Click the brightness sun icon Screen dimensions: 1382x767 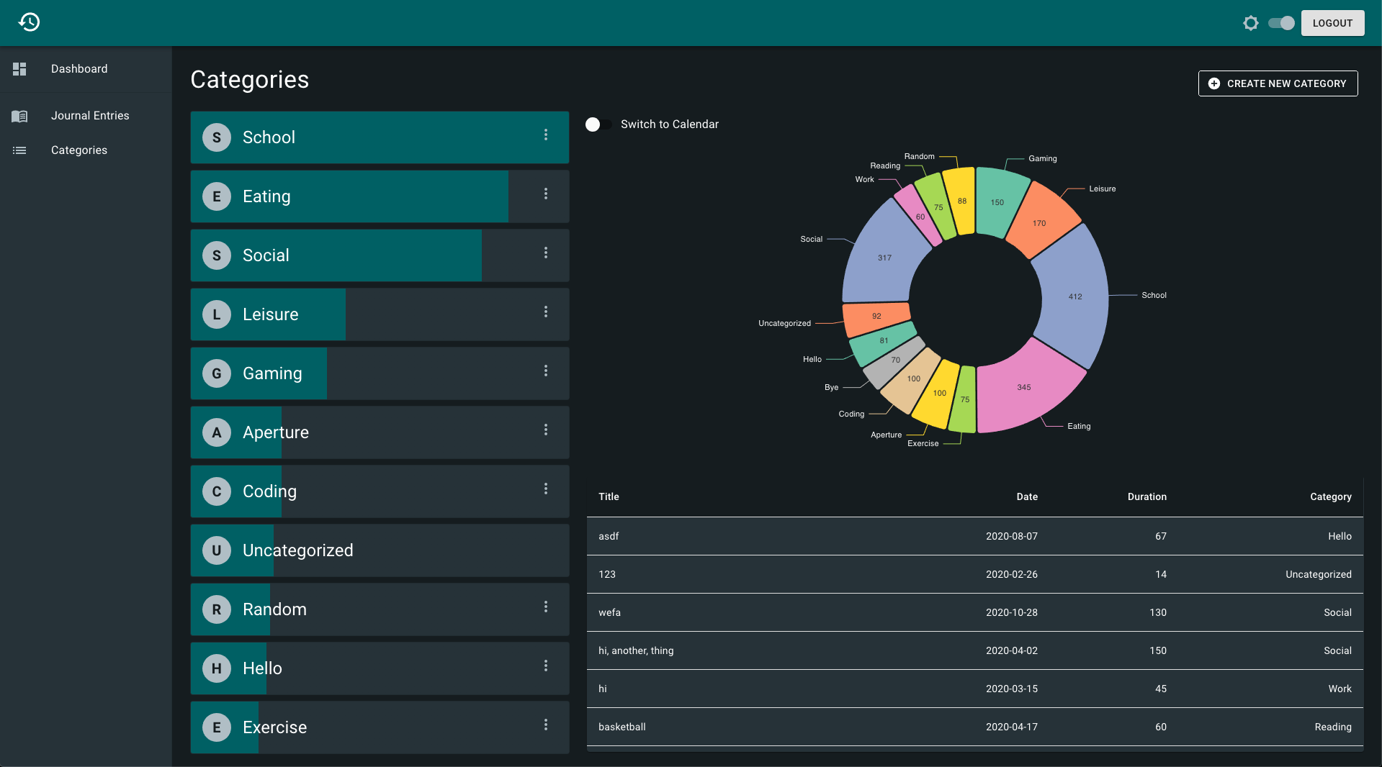click(1251, 23)
